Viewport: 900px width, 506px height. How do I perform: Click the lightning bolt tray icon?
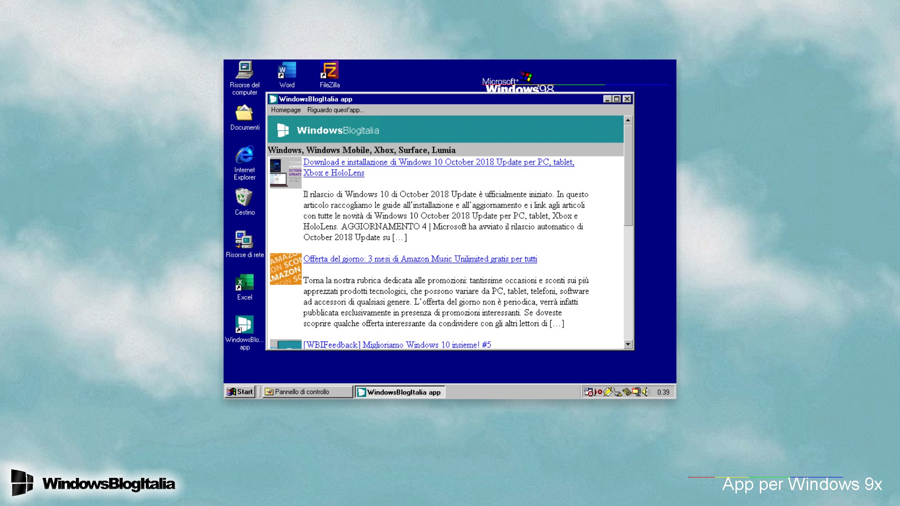608,392
